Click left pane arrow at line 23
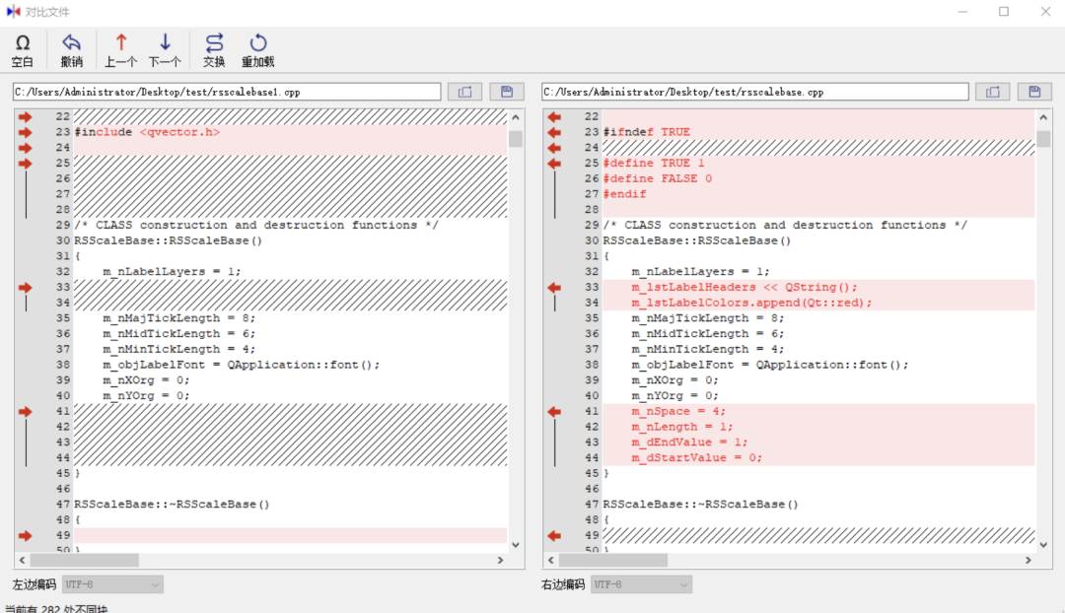The height and width of the screenshot is (613, 1065). (x=25, y=132)
